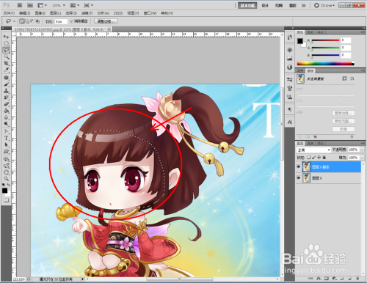Image resolution: width=367 pixels, height=283 pixels.
Task: Open the Paragraph panel icon in dock
Action: (x=290, y=109)
